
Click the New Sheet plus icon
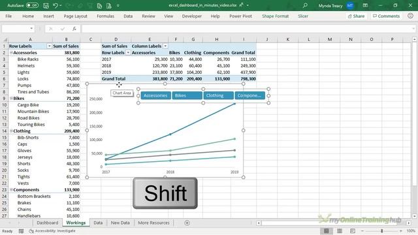click(187, 223)
